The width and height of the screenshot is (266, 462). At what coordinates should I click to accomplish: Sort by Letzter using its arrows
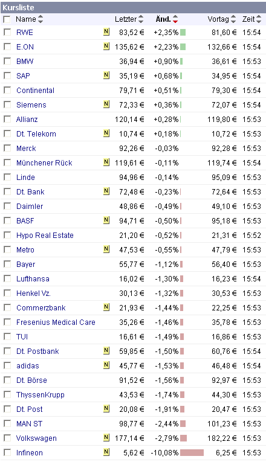point(141,19)
